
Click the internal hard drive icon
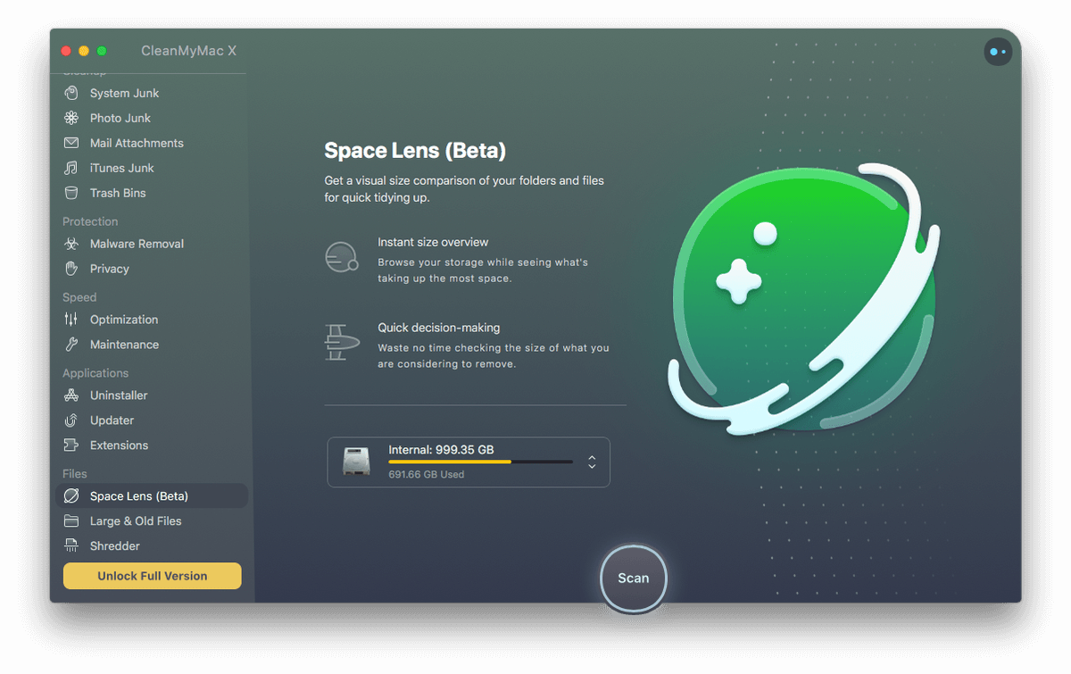tap(356, 462)
